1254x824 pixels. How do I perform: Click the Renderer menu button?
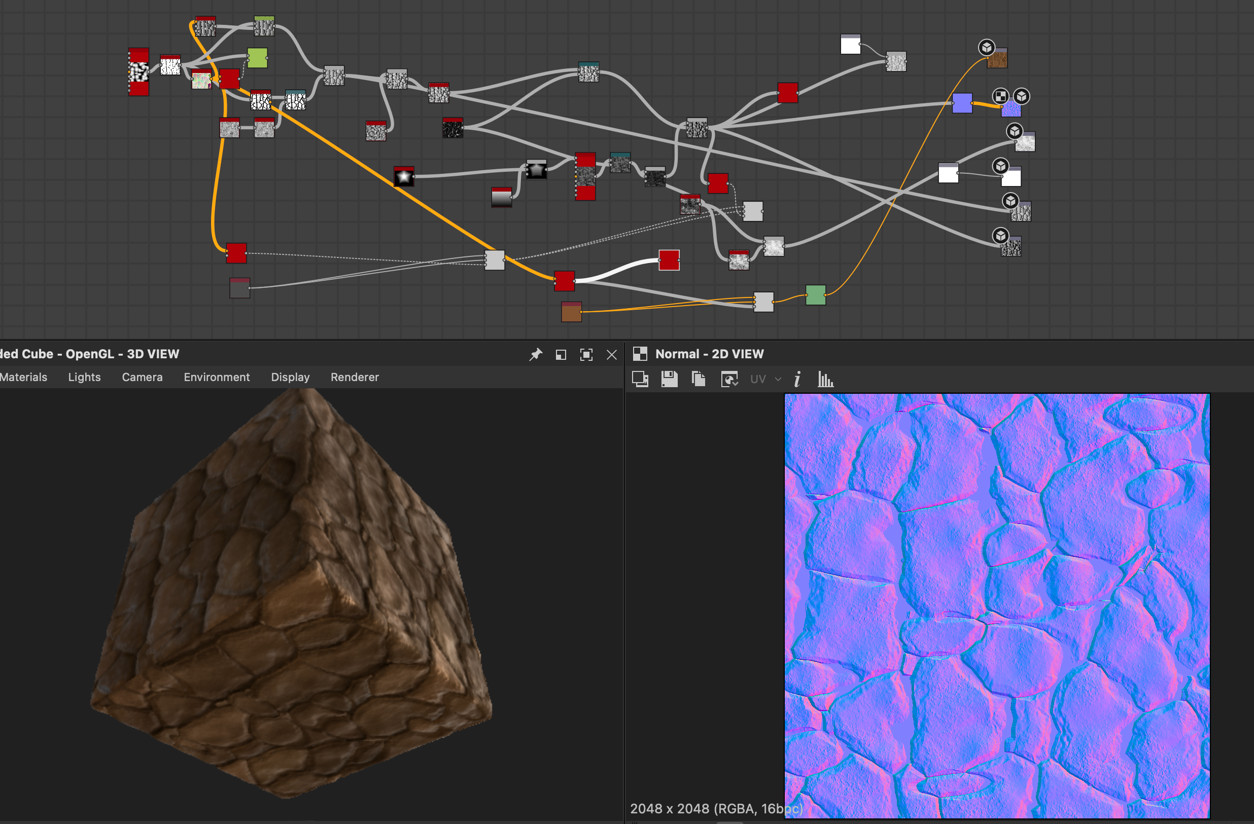(x=355, y=377)
